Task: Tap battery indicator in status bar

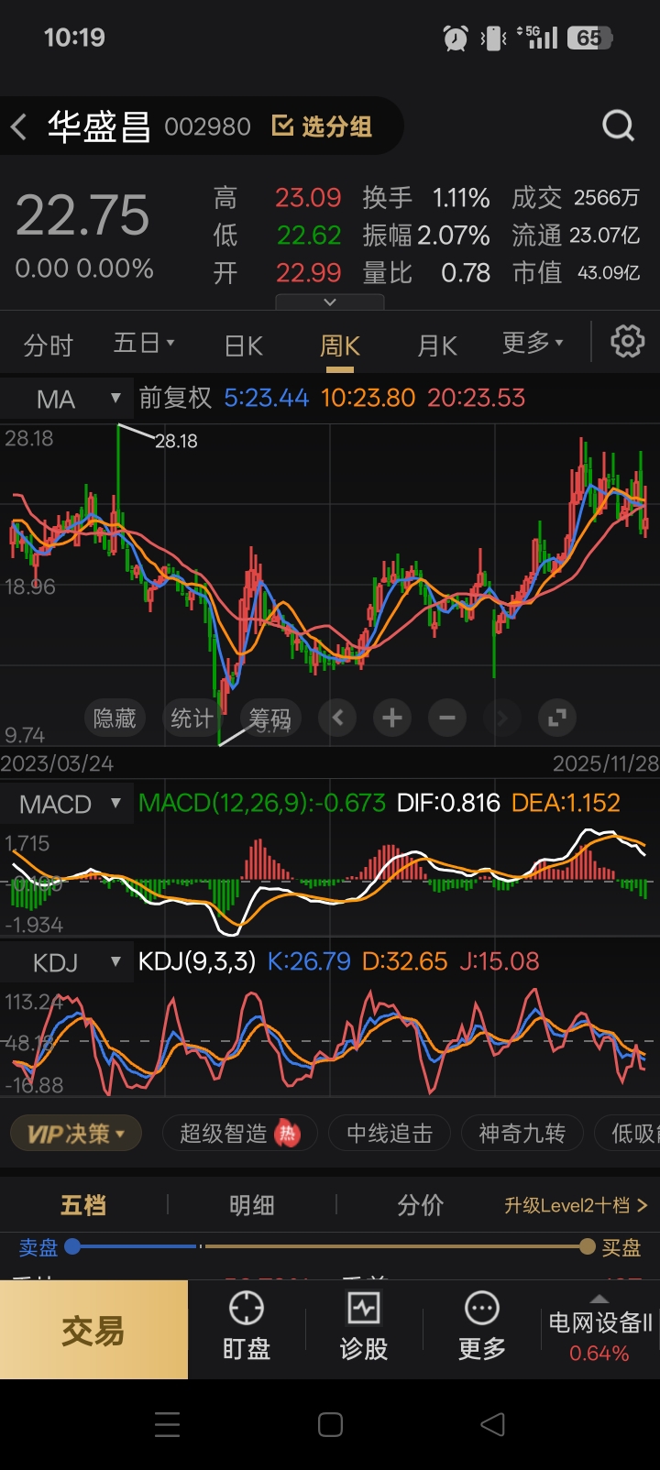Action: (x=589, y=38)
